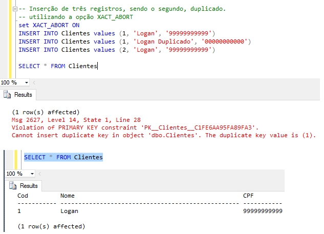Viewport: 324px width, 234px height.
Task: Click the highlighted SELECT * FROM Clientes statement
Action: [63, 157]
